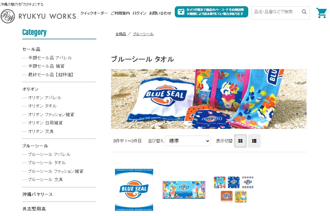Open the mini towel set thumbnail
This screenshot has width=330, height=216.
click(x=234, y=189)
